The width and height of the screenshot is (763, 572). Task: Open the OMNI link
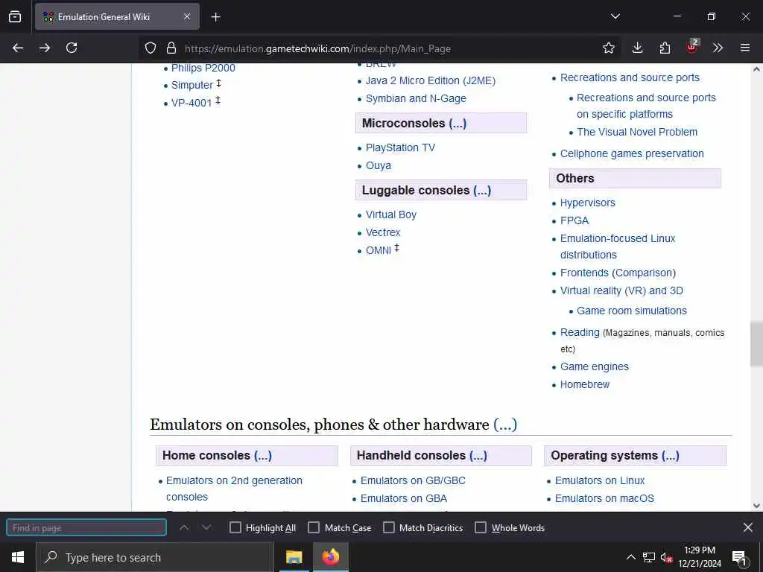click(379, 250)
